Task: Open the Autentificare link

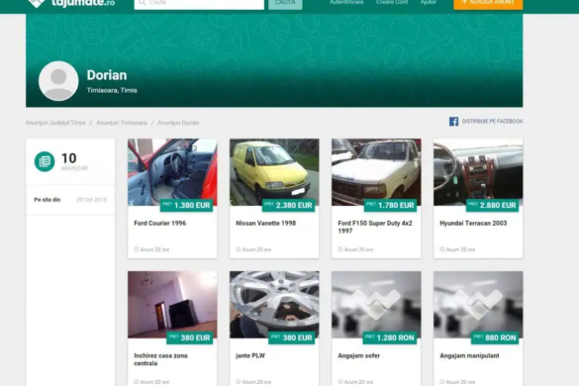Action: [x=346, y=2]
